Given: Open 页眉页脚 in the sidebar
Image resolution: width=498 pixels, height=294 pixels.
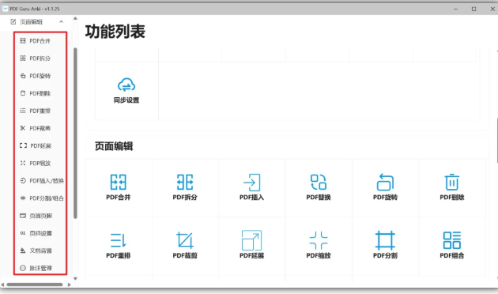Looking at the screenshot, I should (36, 216).
